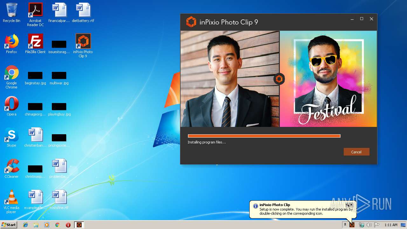Select multiwar.jpg on the desktop
The height and width of the screenshot is (229, 407).
point(59,78)
